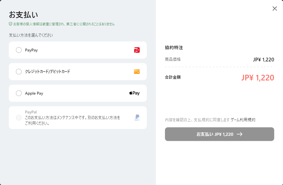The image size is (283, 185).
Task: Click the PayPay option label text
Action: click(x=31, y=50)
